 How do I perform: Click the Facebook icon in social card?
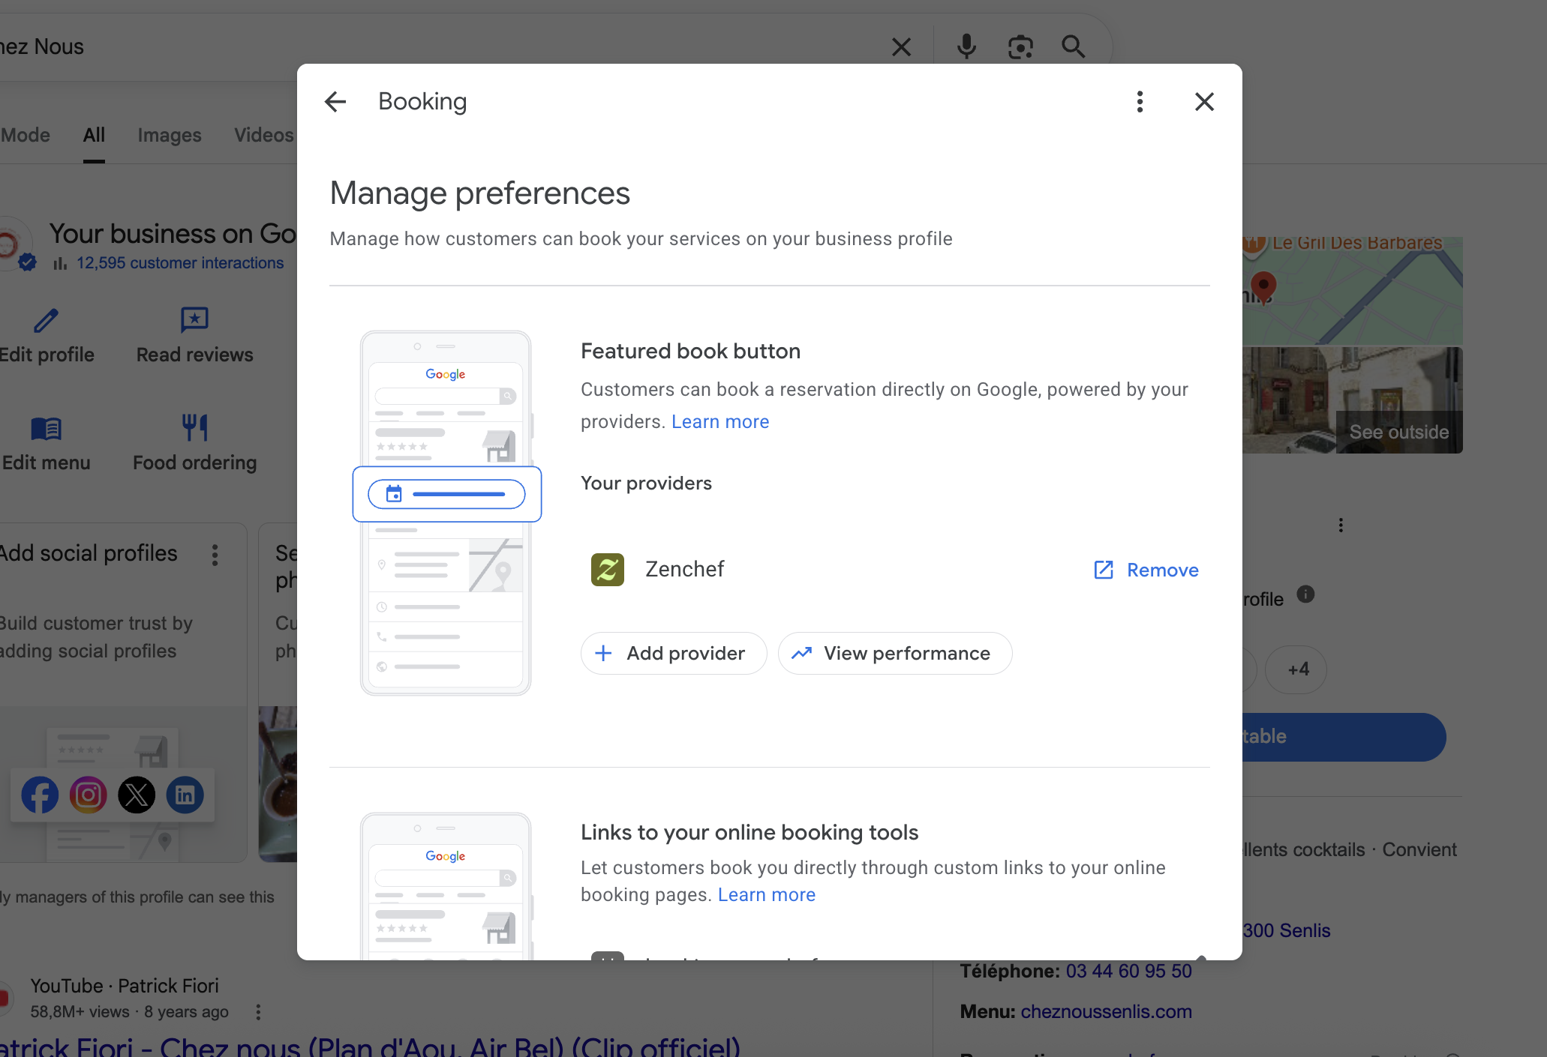tap(40, 795)
